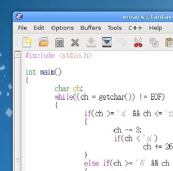Click the New File toolbar icon

click(27, 42)
